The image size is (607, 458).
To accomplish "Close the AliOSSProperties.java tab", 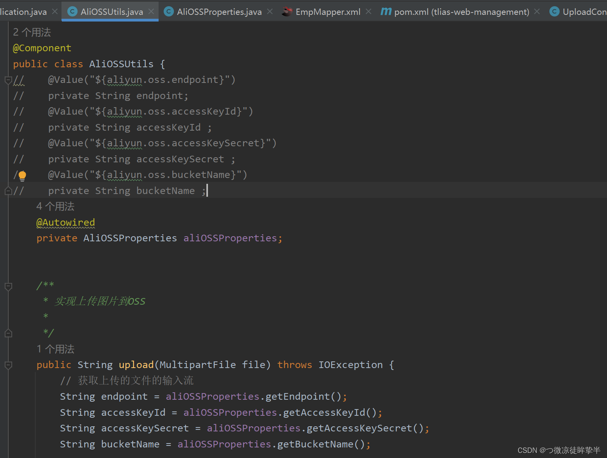I will pos(270,12).
